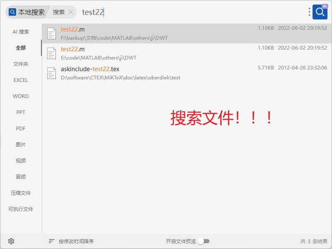Click the magnifier icon in the 本地搜索 badge
Viewport: 332px width, 249px height.
[12, 12]
